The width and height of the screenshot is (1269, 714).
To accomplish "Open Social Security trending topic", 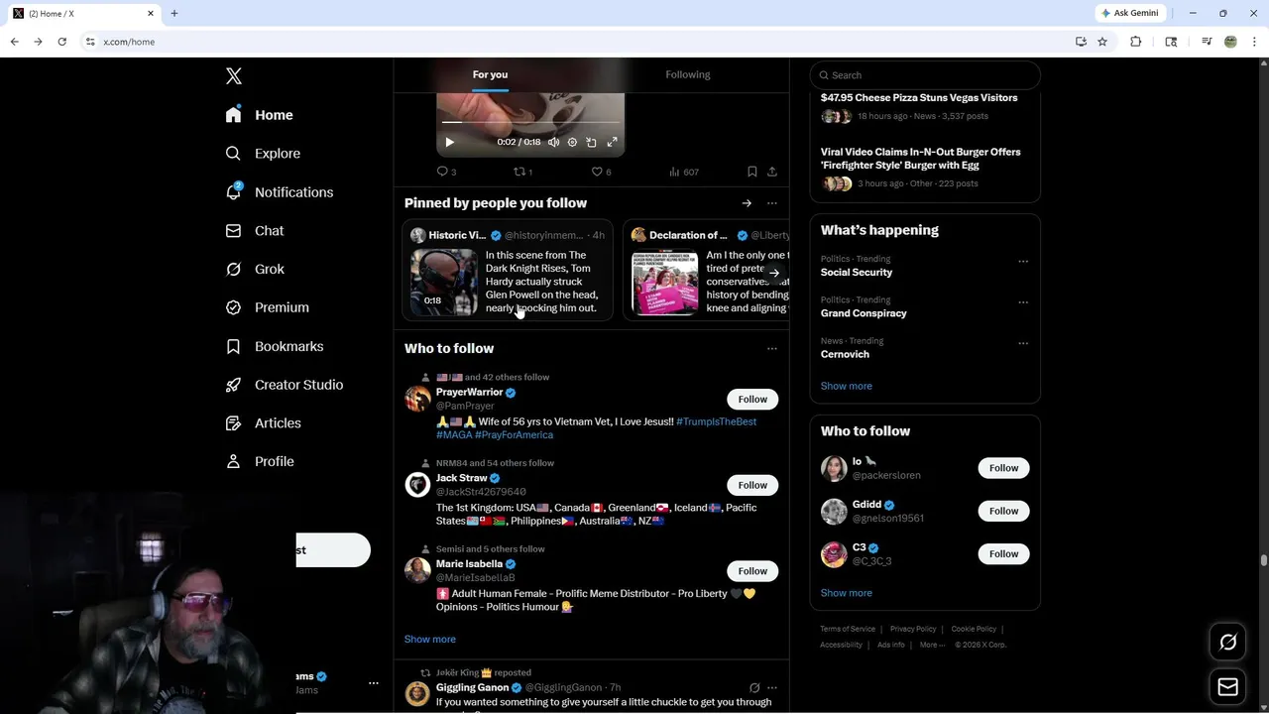I will tap(857, 273).
